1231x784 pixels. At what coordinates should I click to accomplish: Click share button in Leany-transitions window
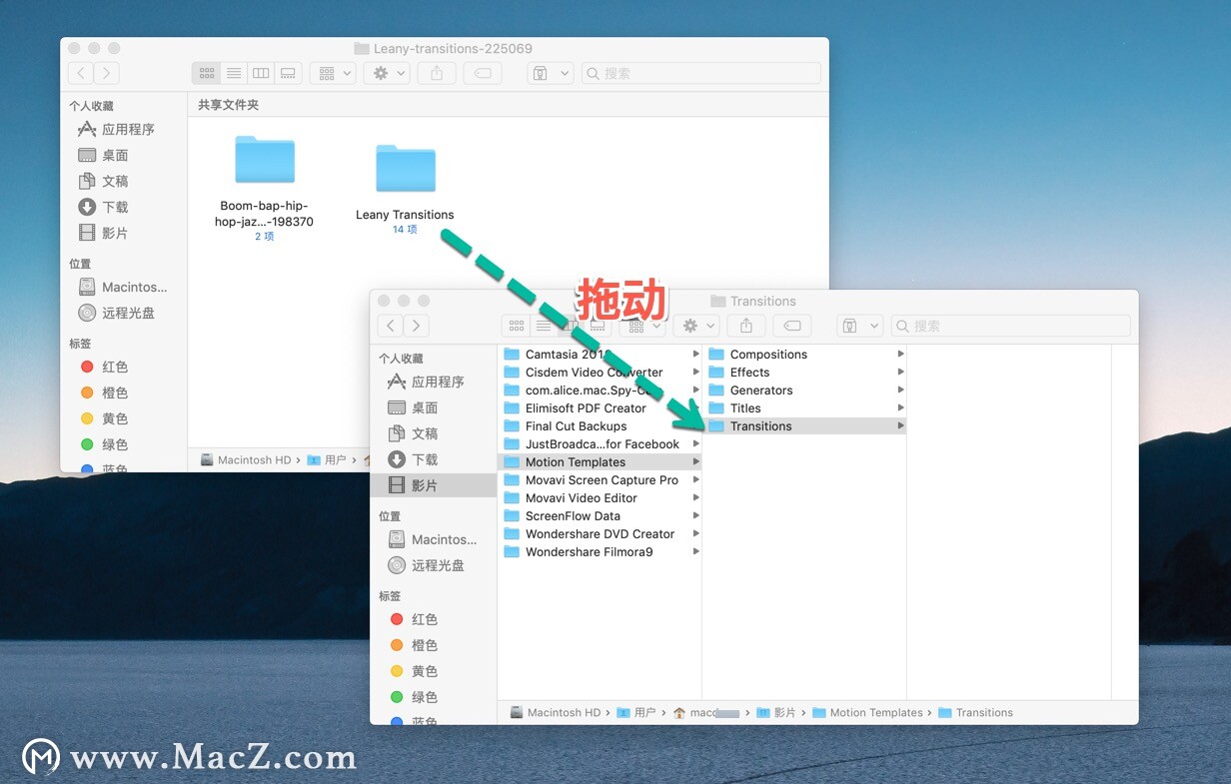click(x=437, y=73)
